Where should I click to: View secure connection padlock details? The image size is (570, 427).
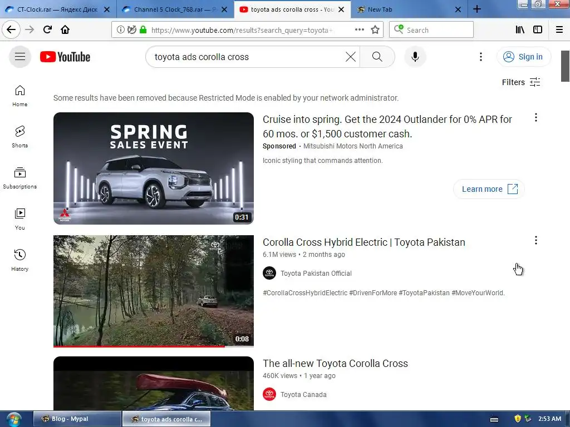143,30
